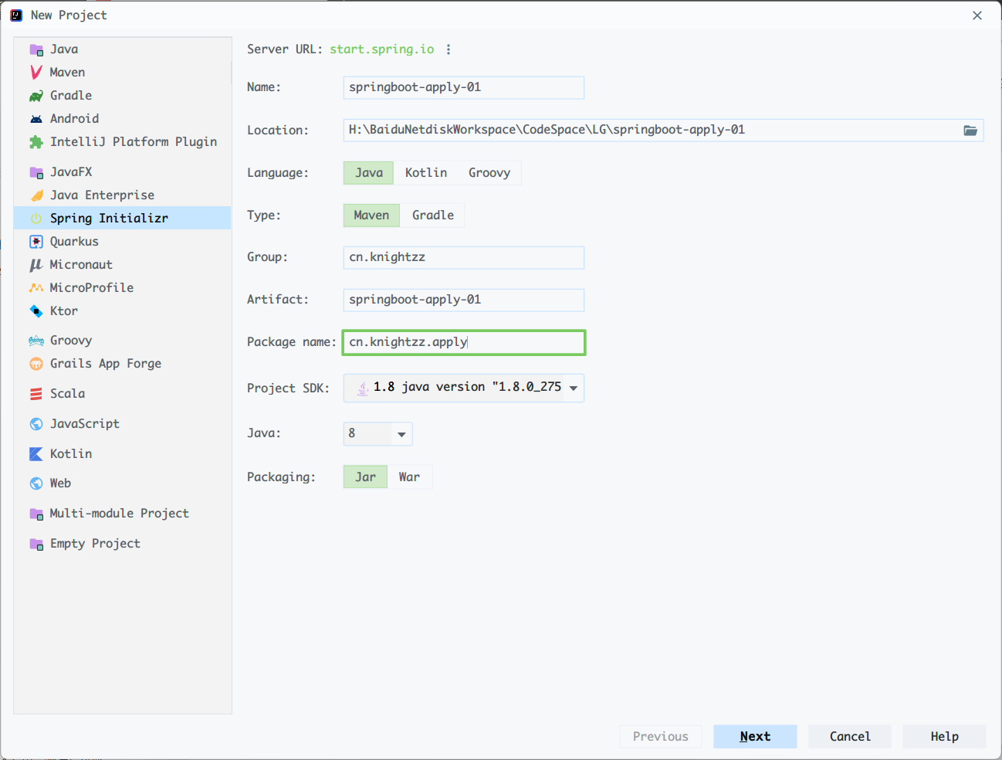
Task: Open the Java version 8 dropdown
Action: point(377,434)
